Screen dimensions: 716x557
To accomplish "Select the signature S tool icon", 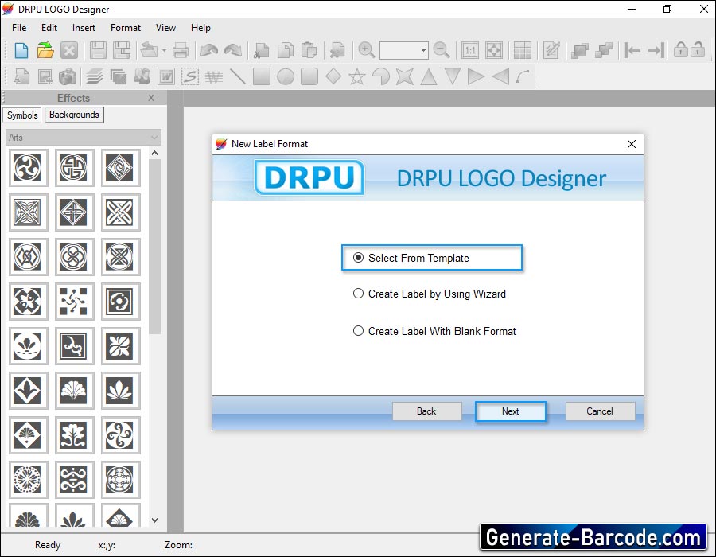I will pos(190,76).
